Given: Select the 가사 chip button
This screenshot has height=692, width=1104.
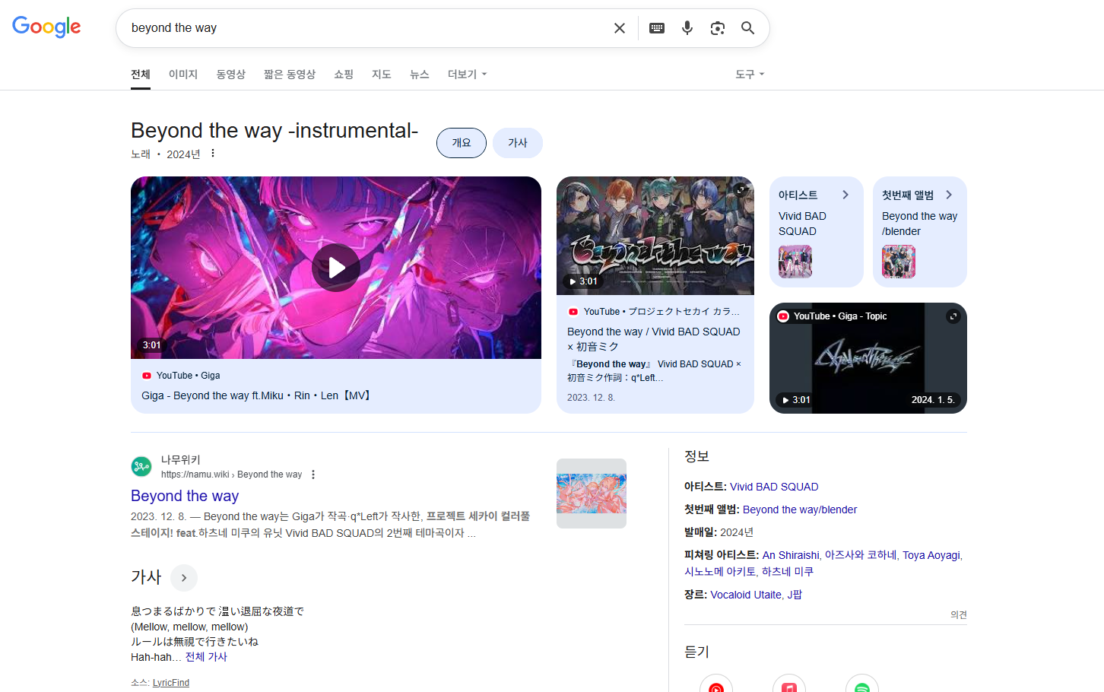Looking at the screenshot, I should tap(518, 143).
